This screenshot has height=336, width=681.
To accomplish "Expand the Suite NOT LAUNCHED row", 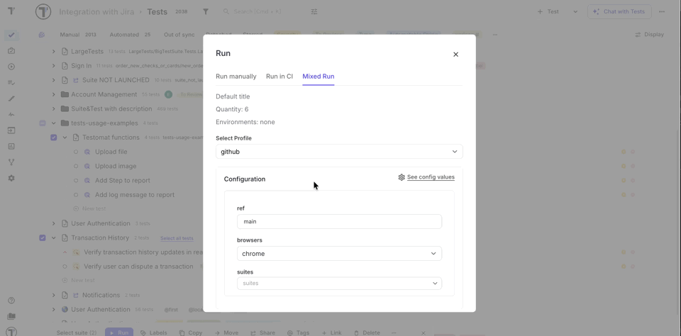I will click(x=53, y=80).
